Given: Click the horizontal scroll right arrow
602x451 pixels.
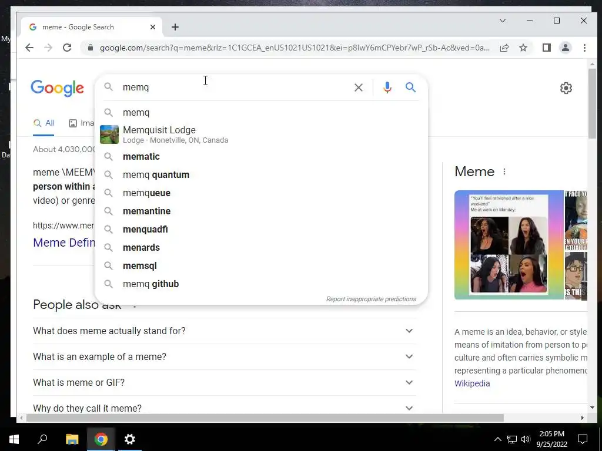Looking at the screenshot, I should 583,418.
